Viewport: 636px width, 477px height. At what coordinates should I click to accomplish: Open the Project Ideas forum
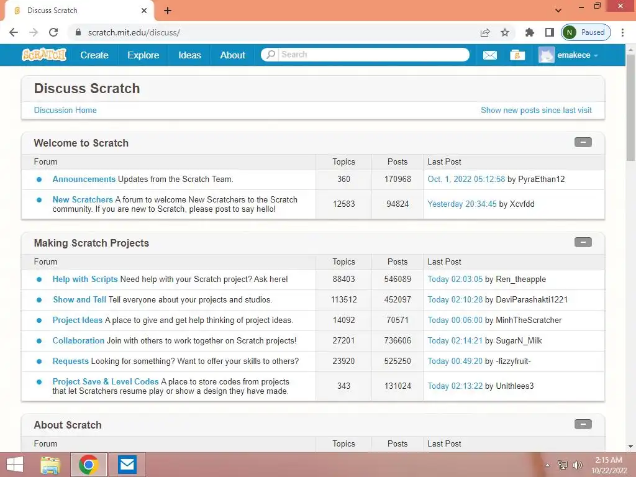78,320
